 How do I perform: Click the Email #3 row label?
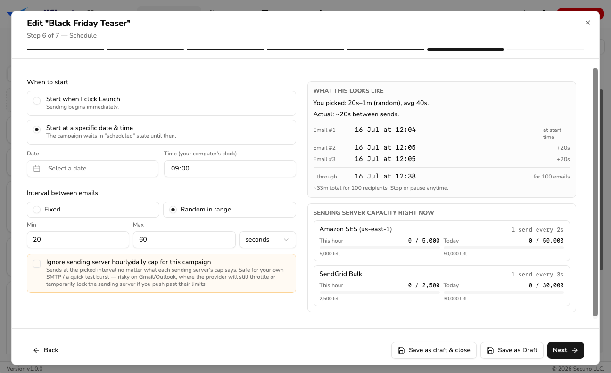(x=324, y=159)
